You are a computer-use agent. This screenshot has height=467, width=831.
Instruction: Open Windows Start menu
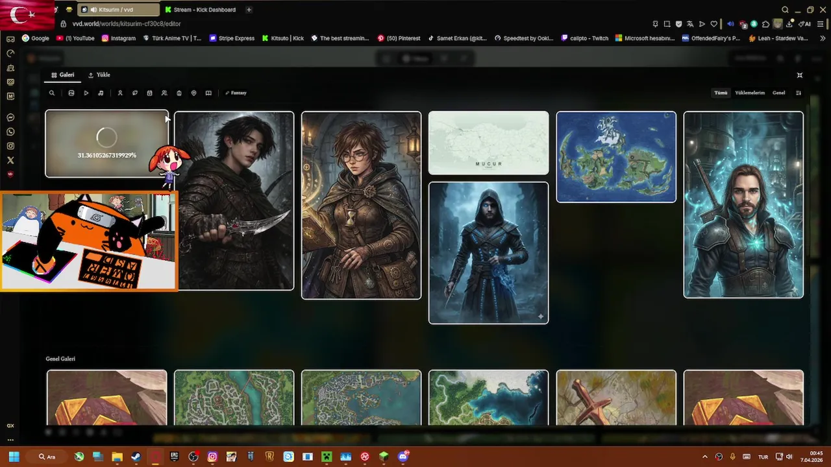[x=14, y=457]
